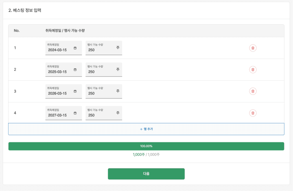Select the '1,000주 / 1,000주' total text
This screenshot has height=191, width=293.
pos(146,155)
